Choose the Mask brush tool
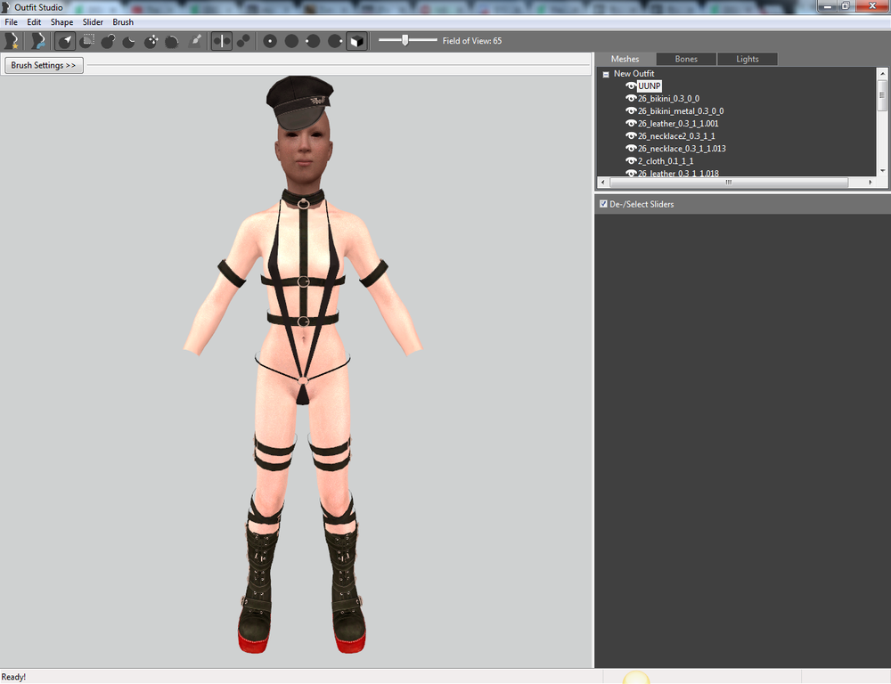This screenshot has width=891, height=684. (87, 41)
